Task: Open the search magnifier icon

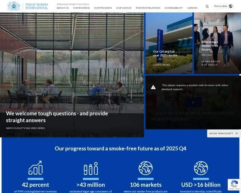Action: click(x=207, y=6)
